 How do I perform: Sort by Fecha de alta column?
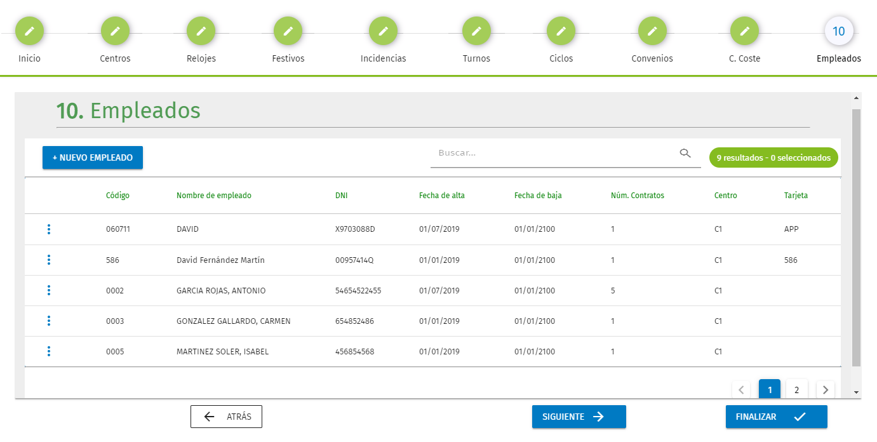pyautogui.click(x=442, y=196)
